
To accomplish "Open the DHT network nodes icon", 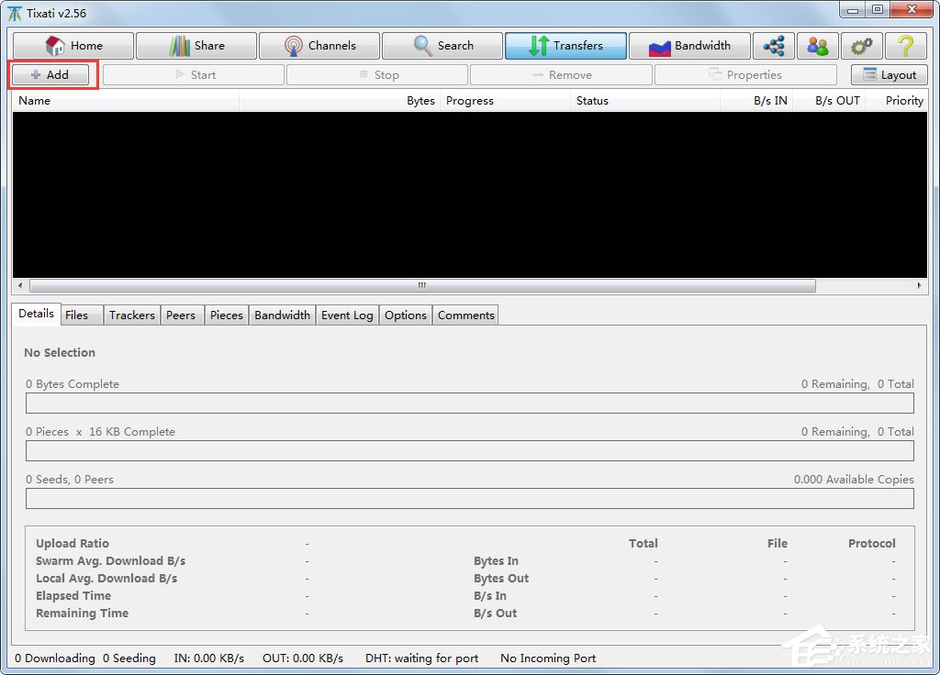I will 773,46.
